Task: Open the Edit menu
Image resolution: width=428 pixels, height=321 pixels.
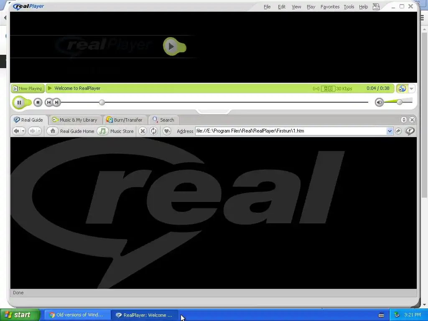Action: (x=282, y=7)
